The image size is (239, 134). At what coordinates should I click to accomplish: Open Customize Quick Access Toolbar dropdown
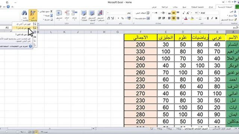pos(223,2)
